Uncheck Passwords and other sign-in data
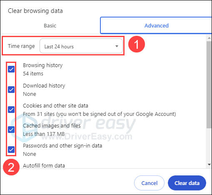The image size is (212, 195). [x=11, y=150]
